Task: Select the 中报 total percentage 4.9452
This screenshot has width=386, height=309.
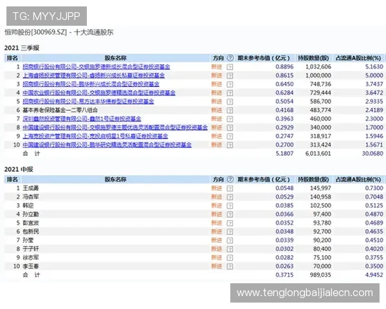Action: tap(374, 275)
